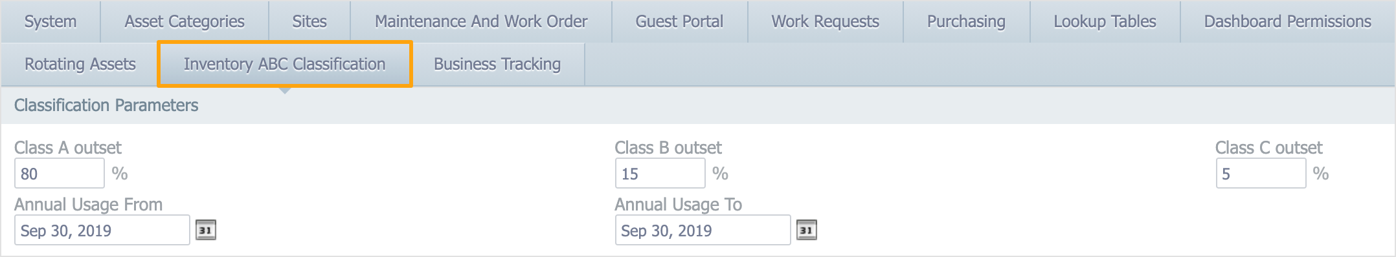This screenshot has width=1396, height=257.
Task: Go to Maintenance And Work Order tab
Action: [x=481, y=21]
